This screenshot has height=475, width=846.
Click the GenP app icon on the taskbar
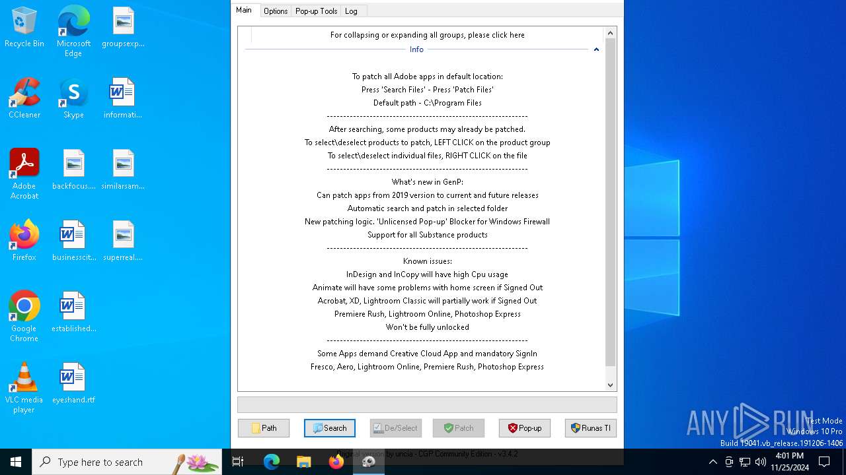(369, 462)
